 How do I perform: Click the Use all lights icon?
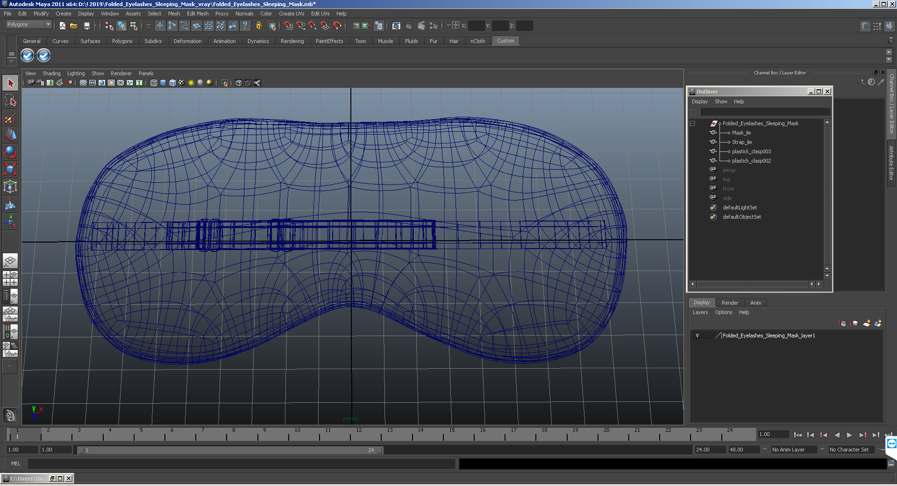pyautogui.click(x=191, y=83)
